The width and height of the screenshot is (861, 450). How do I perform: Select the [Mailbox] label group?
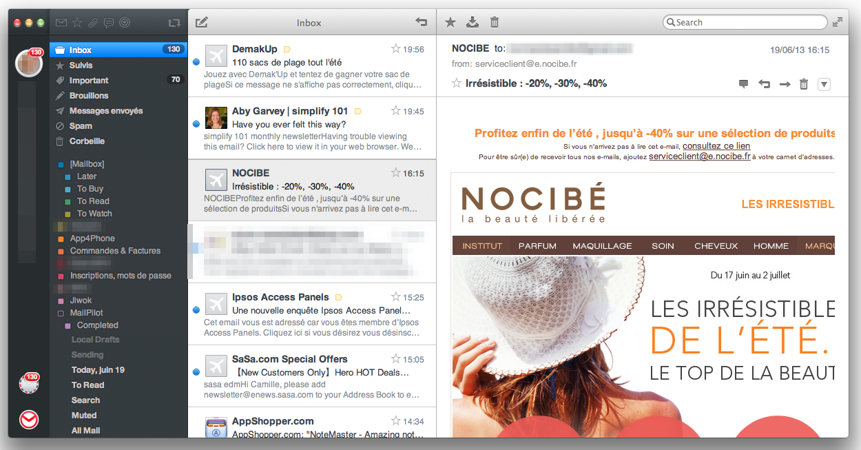coord(87,164)
